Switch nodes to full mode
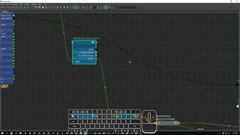The width and height of the screenshot is (240, 135). (x=43, y=7)
